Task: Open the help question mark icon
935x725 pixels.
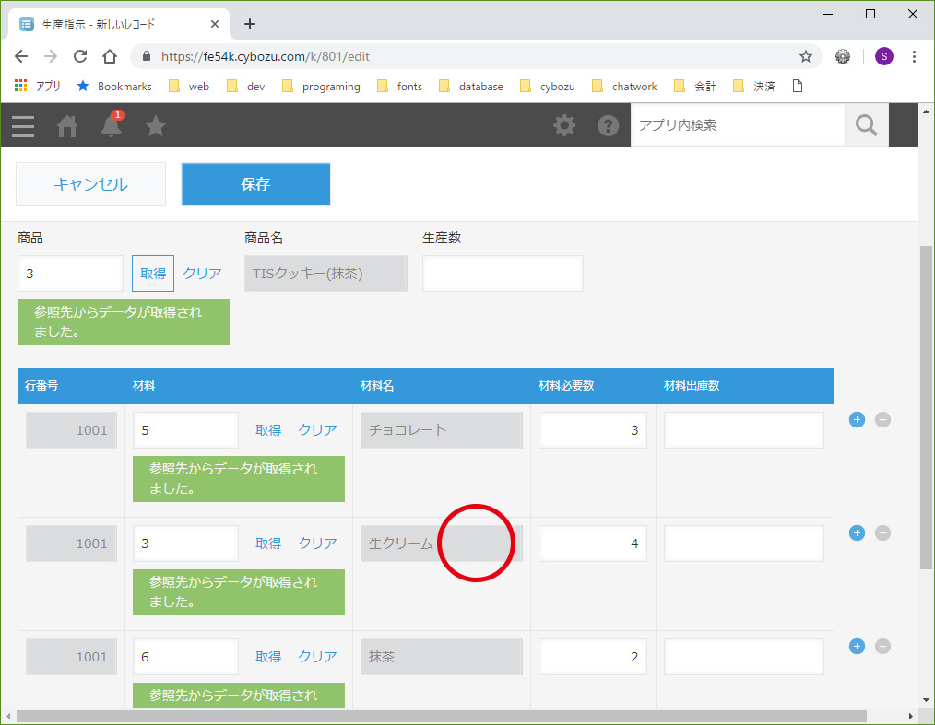Action: [x=609, y=125]
